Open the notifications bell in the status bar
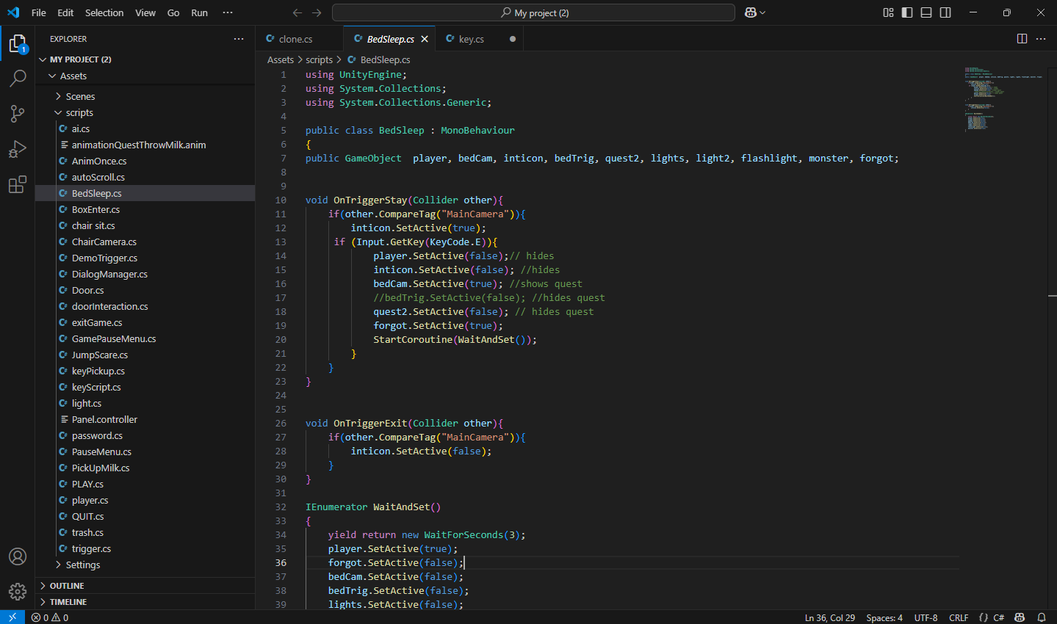Viewport: 1057px width, 624px height. point(1042,617)
